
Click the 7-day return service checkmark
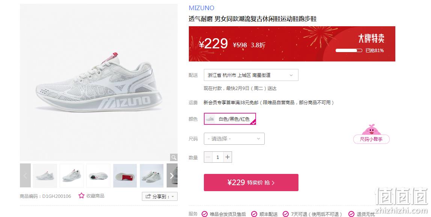[x=286, y=214]
